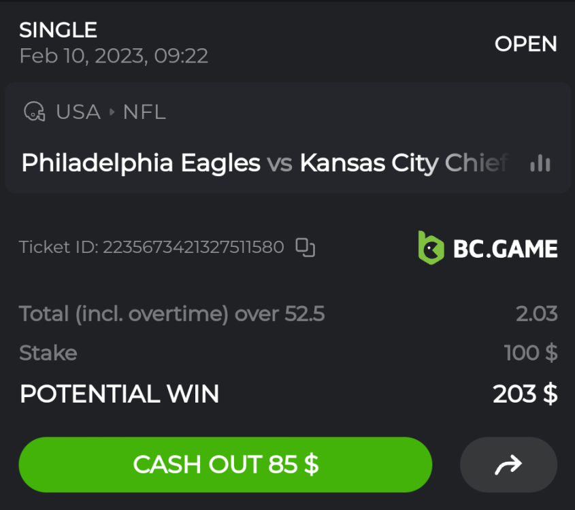This screenshot has width=575, height=510.
Task: Click the Feb 10, 2023 date text
Action: (114, 56)
